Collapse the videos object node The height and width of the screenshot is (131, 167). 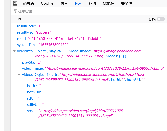point(19,75)
